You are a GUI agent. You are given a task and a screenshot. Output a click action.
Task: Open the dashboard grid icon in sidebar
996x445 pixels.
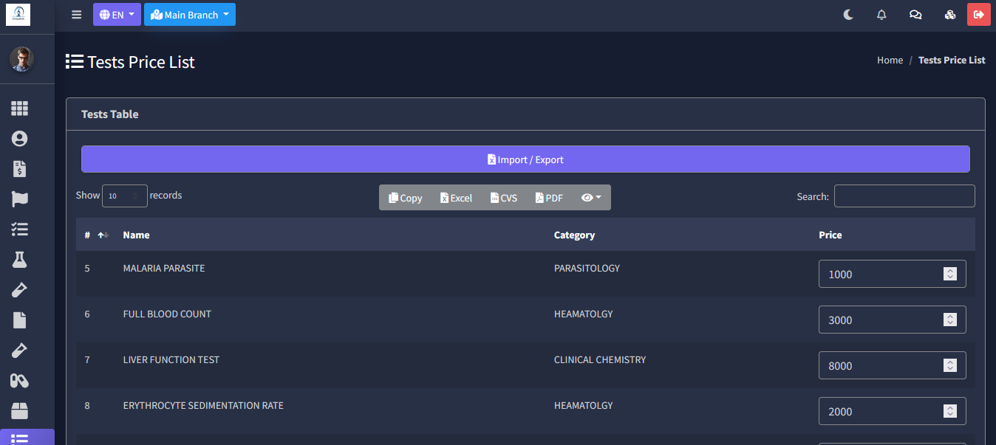pyautogui.click(x=19, y=108)
